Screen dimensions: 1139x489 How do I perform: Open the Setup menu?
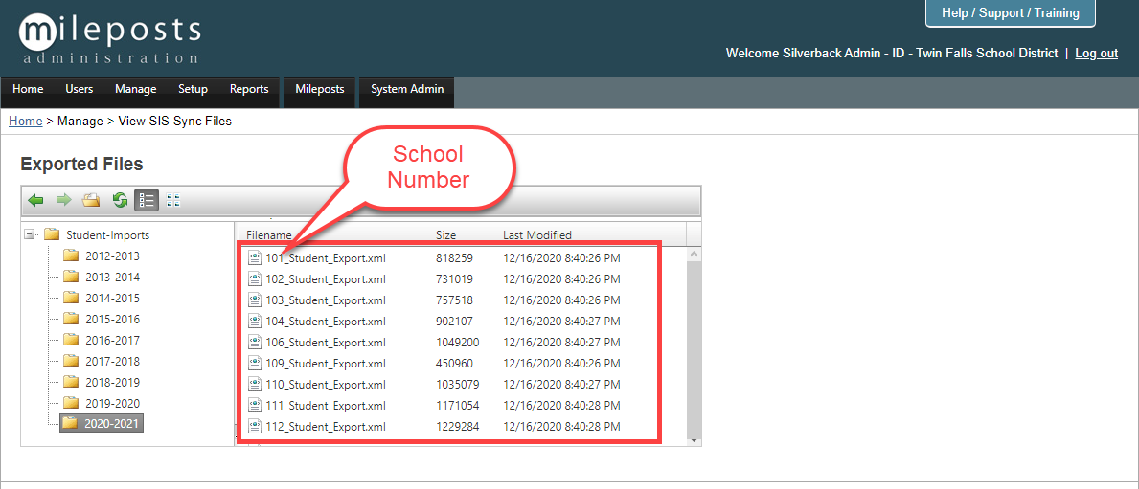tap(194, 89)
